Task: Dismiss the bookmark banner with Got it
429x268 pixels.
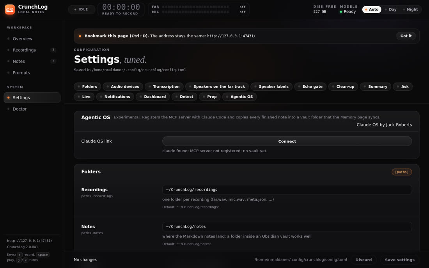Action: 406,36
